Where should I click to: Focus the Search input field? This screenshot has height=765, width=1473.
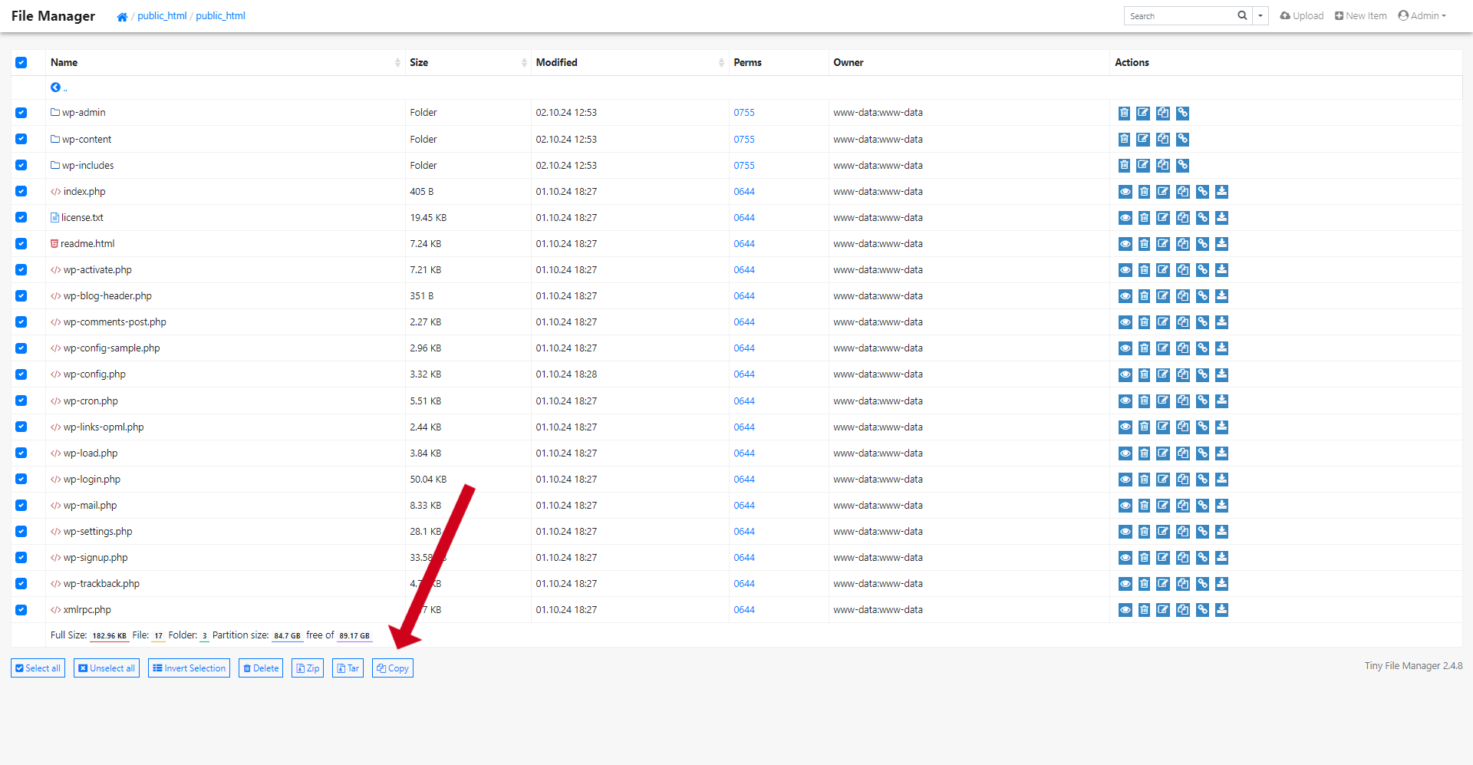coord(1180,16)
